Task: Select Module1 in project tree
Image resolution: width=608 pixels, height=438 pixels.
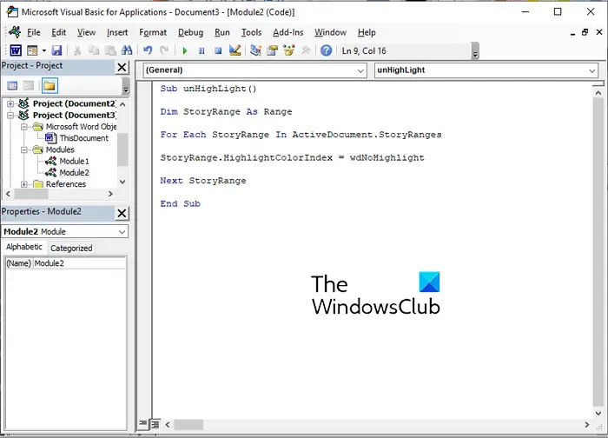Action: coord(67,161)
